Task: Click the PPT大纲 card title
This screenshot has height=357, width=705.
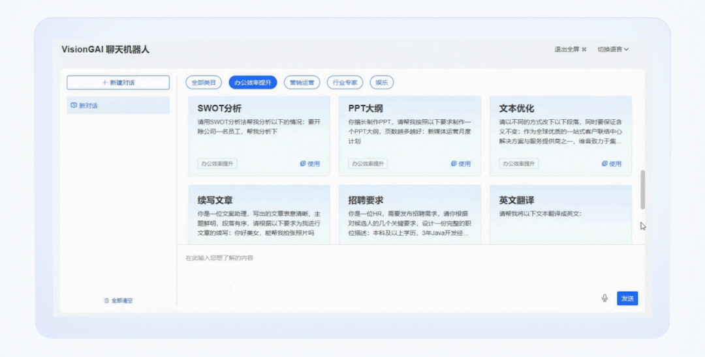Action: coord(366,109)
